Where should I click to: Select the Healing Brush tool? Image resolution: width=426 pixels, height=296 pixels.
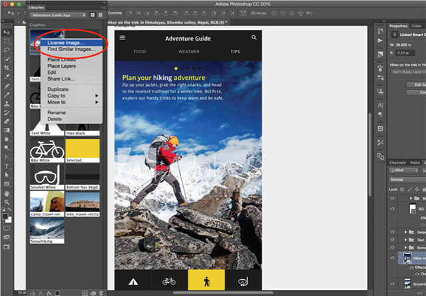click(x=7, y=86)
